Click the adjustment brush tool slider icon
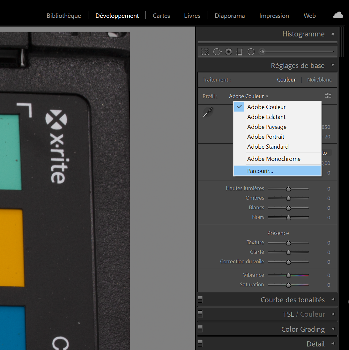349x350 pixels. [262, 52]
